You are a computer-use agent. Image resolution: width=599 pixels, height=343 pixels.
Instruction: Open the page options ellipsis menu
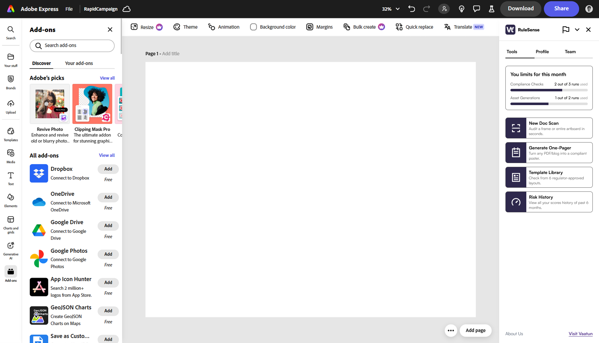click(450, 331)
